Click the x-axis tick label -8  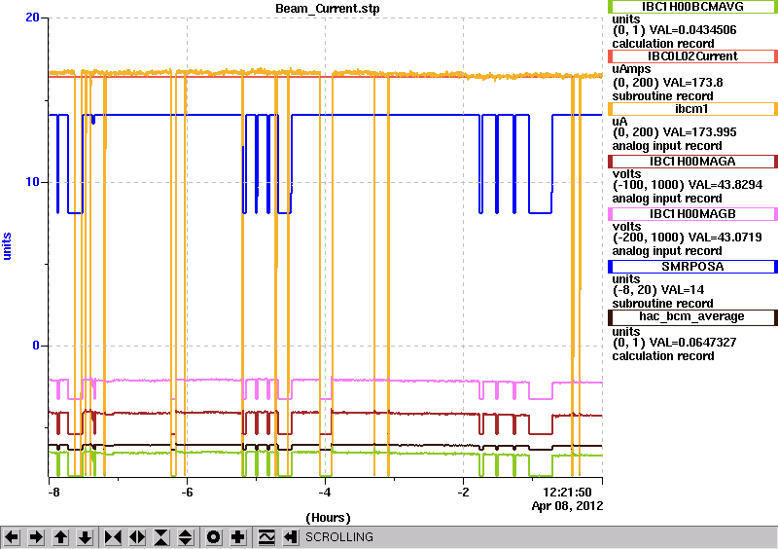coord(53,493)
